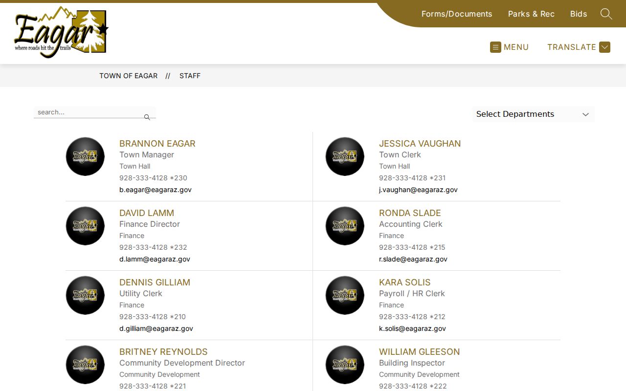Click the STAFF breadcrumb
Image resolution: width=626 pixels, height=391 pixels.
(x=190, y=76)
